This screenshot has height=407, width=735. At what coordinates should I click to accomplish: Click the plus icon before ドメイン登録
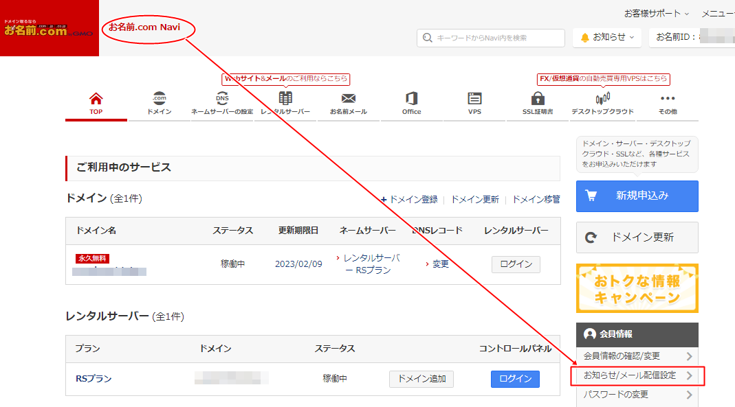click(x=384, y=200)
